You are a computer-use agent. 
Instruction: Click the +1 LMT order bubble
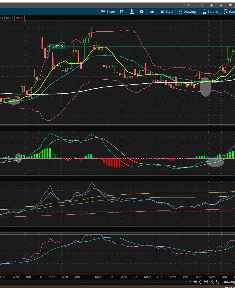point(54,46)
